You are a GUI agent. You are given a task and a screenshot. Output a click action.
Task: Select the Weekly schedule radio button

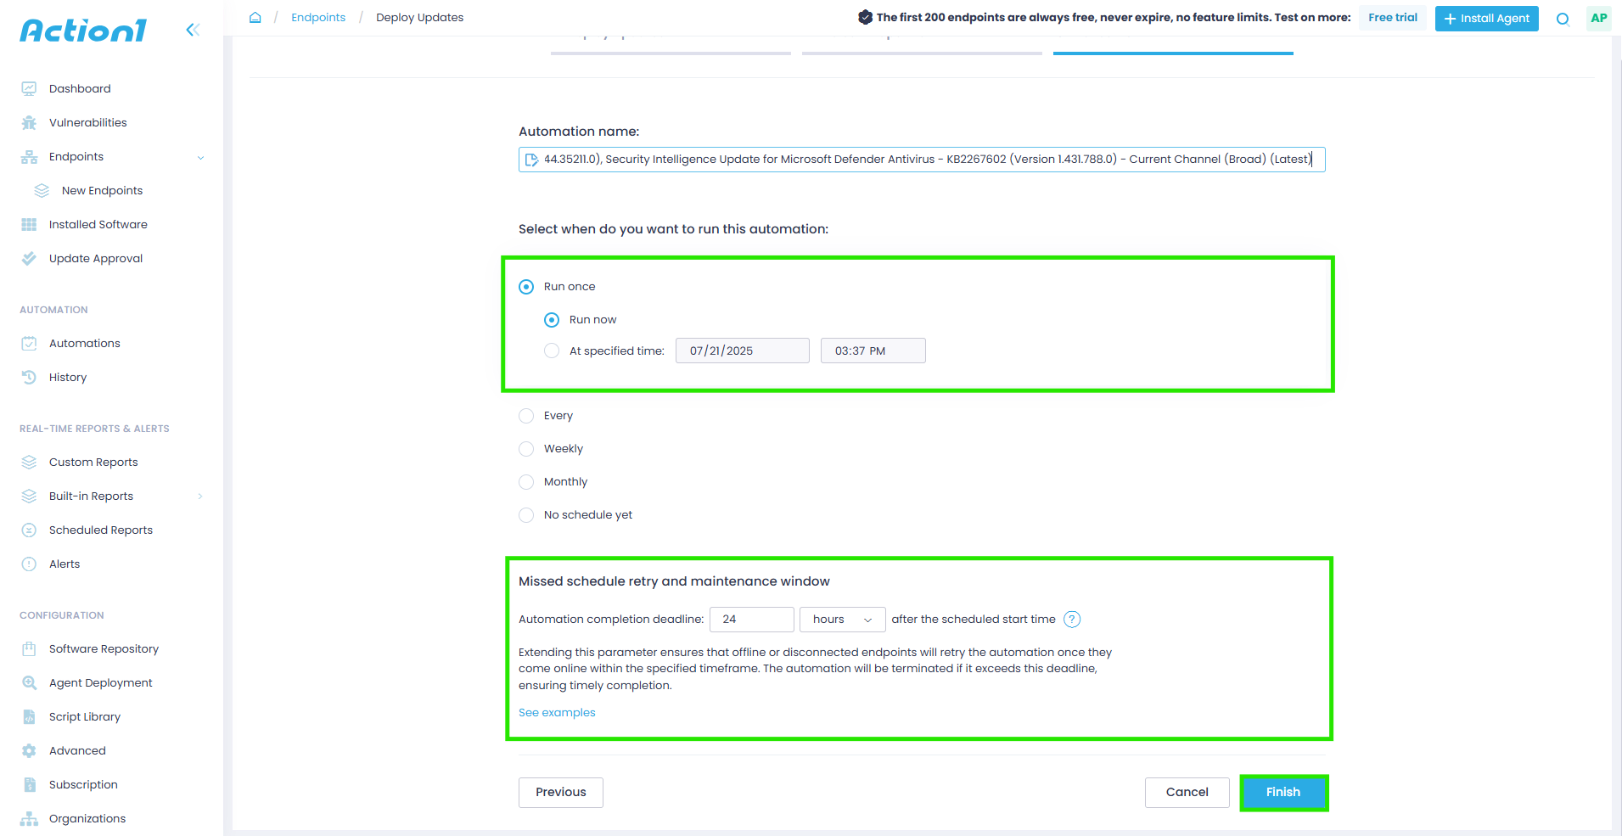[526, 449]
